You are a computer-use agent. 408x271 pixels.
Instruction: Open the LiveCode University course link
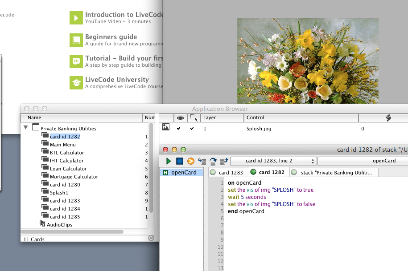click(117, 80)
